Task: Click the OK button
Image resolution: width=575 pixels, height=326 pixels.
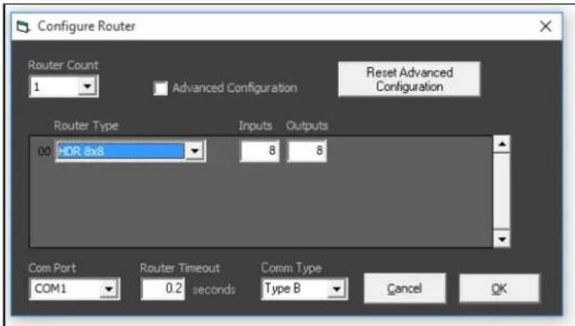Action: pyautogui.click(x=499, y=288)
